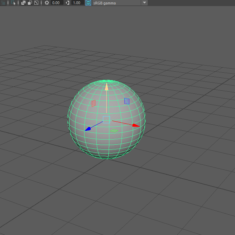235x235 pixels.
Task: Click the gamma reset icon
Action: pos(67,3)
